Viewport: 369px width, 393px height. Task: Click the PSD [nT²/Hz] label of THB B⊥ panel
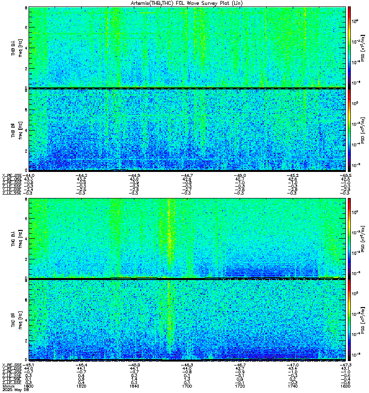pyautogui.click(x=363, y=48)
